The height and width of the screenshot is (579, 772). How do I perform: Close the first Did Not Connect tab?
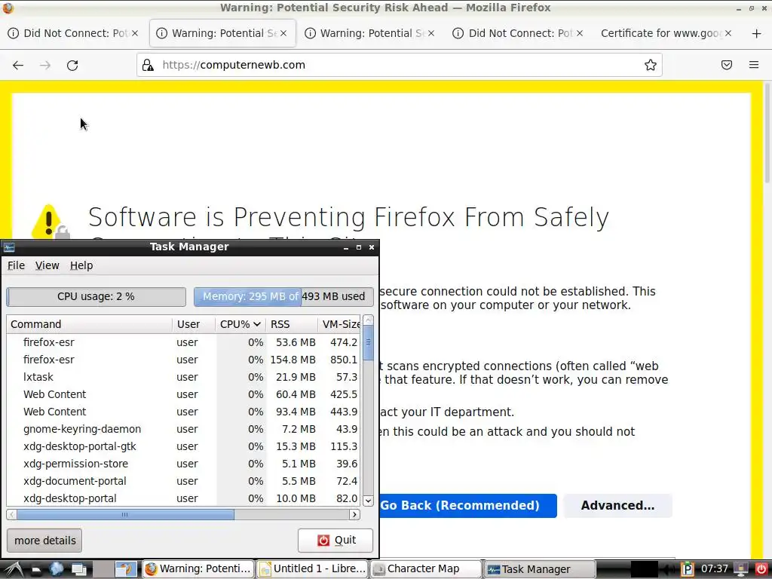(x=135, y=33)
